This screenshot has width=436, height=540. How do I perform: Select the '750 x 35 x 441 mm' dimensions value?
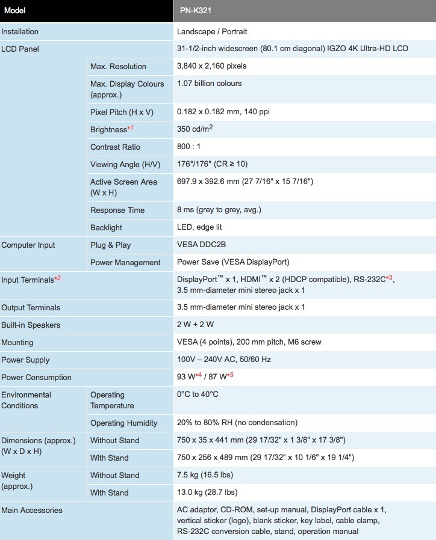[261, 440]
